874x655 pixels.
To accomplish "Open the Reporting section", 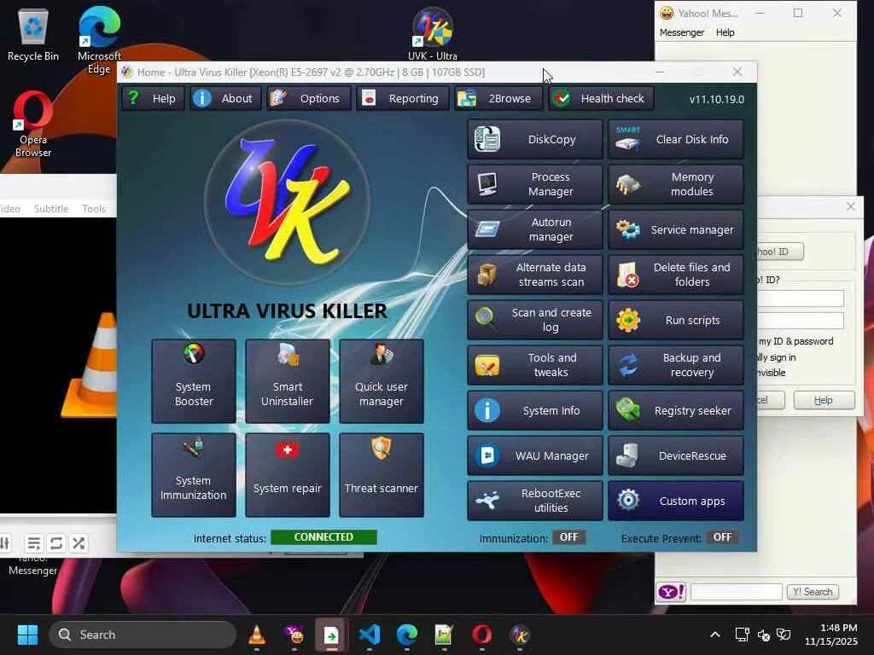I will (403, 99).
